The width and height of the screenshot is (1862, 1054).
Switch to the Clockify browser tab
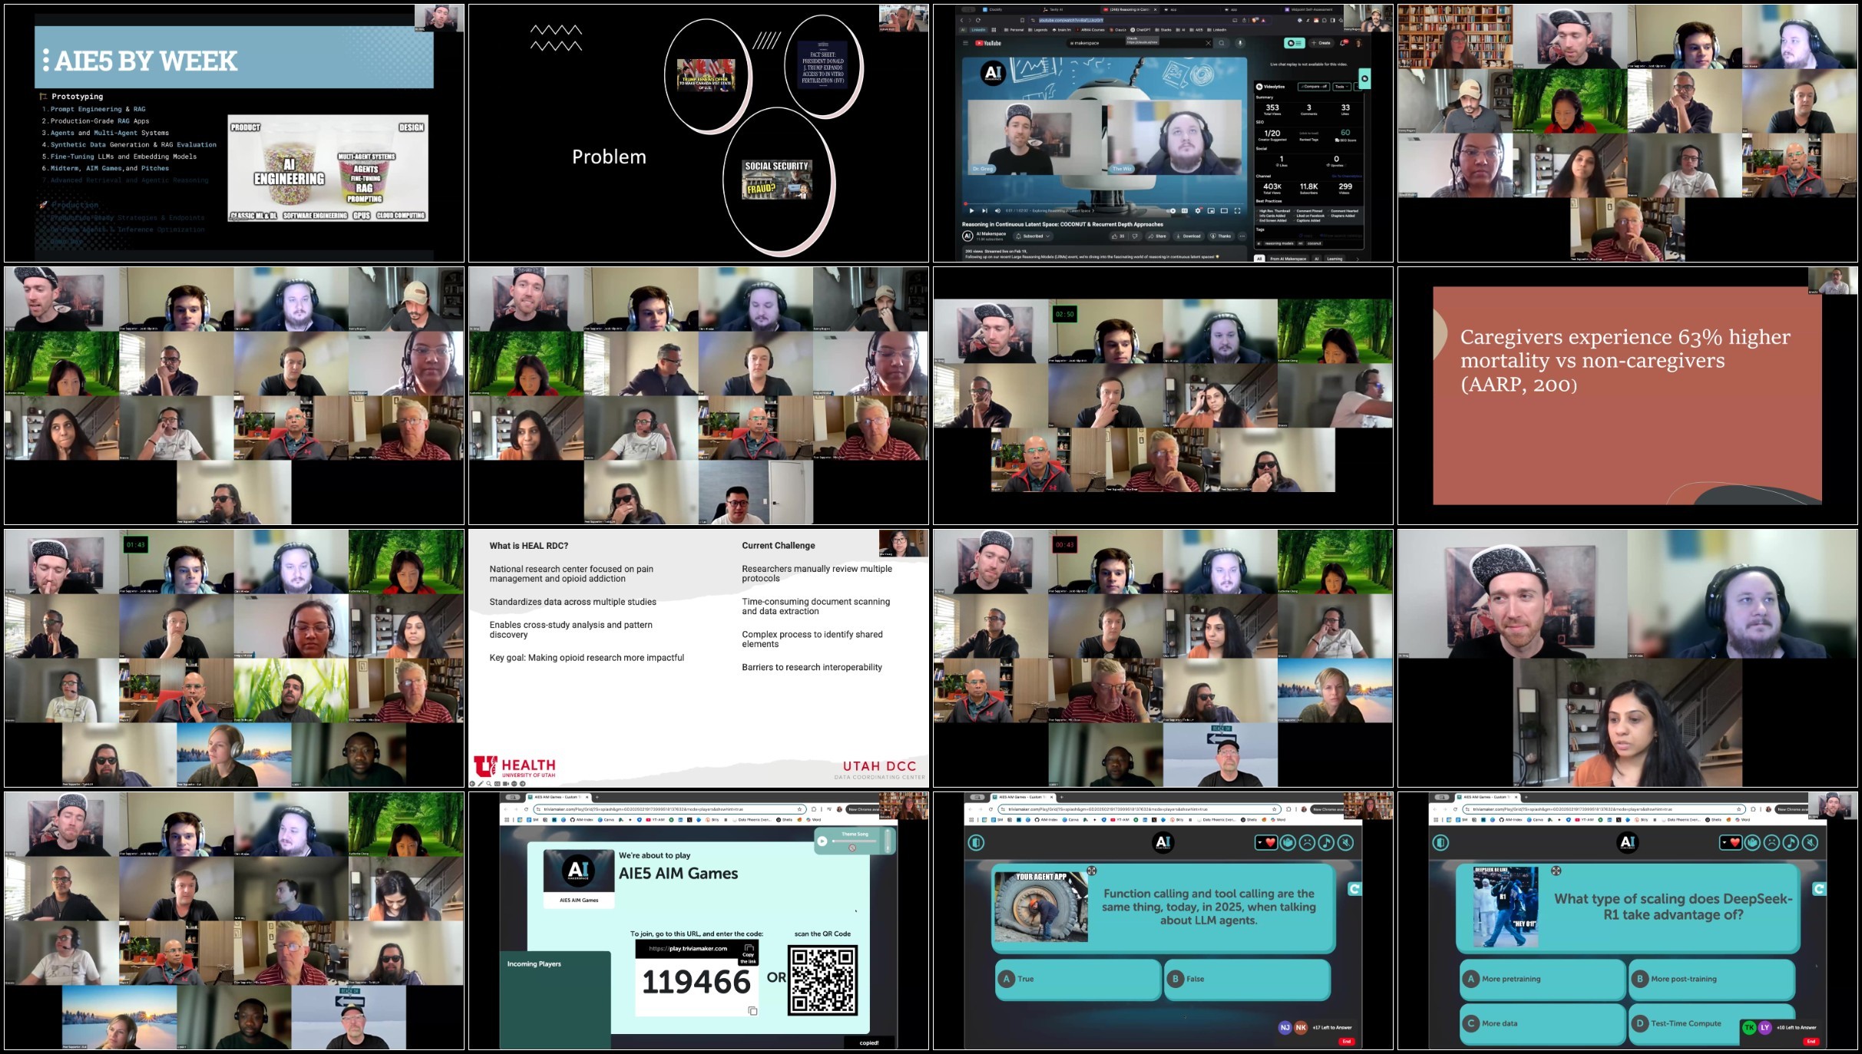click(x=993, y=9)
